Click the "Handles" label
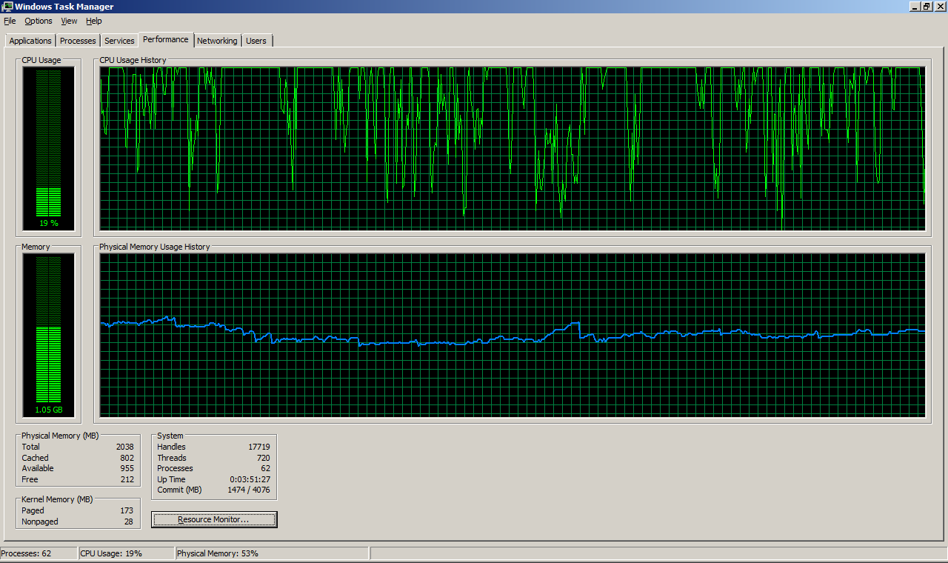This screenshot has height=563, width=948. 171,447
